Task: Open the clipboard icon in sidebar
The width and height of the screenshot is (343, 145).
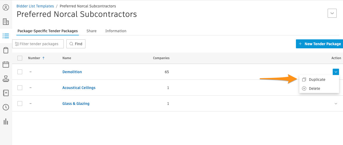Action: (x=6, y=50)
